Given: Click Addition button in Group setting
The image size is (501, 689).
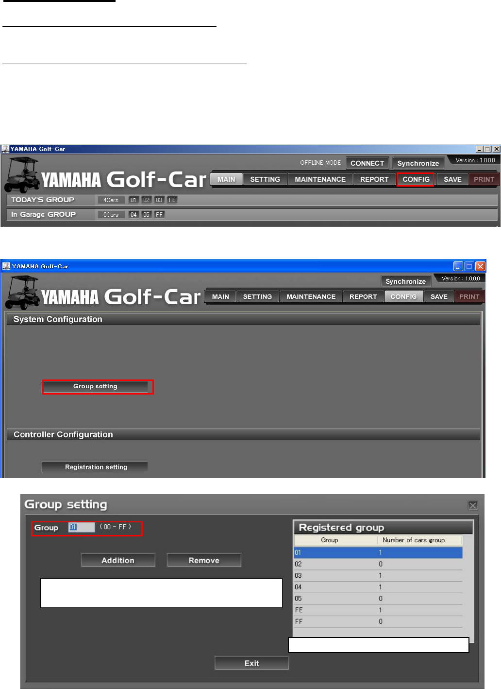Looking at the screenshot, I should click(118, 560).
